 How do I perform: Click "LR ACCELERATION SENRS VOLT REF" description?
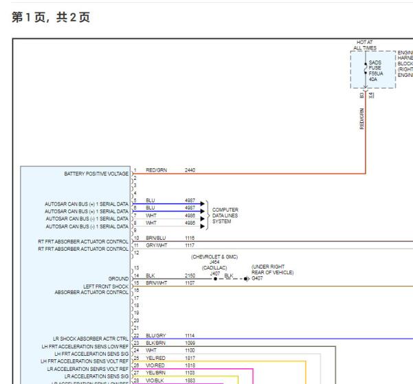(x=88, y=370)
